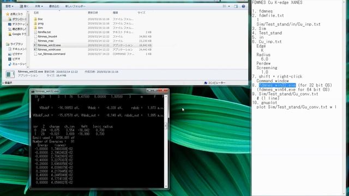Click the Google Drive icon in sidebar
The image size is (349, 196).
tap(10, 34)
